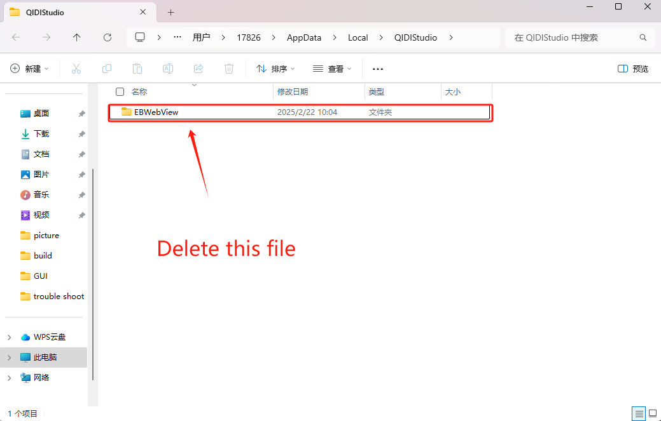Switch to large thumbnail view in status bar
The width and height of the screenshot is (661, 421).
[651, 413]
